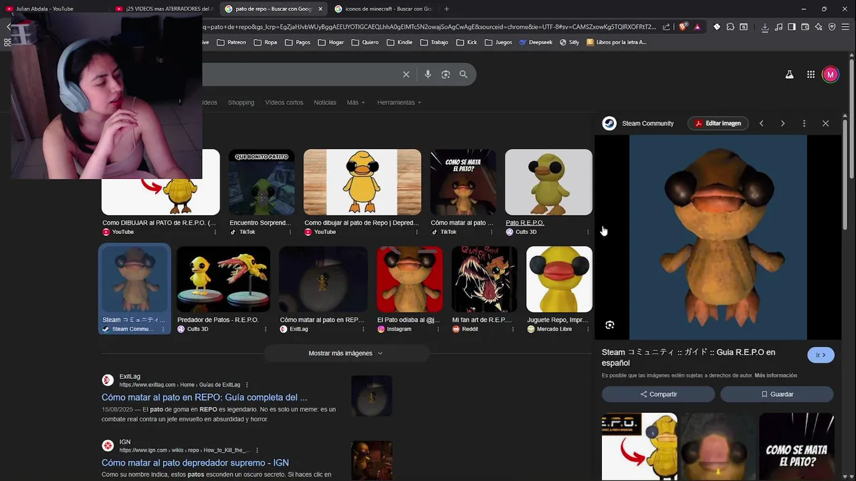Screen dimensions: 856x481
Task: Open the browser downloads icon
Action: pyautogui.click(x=765, y=27)
